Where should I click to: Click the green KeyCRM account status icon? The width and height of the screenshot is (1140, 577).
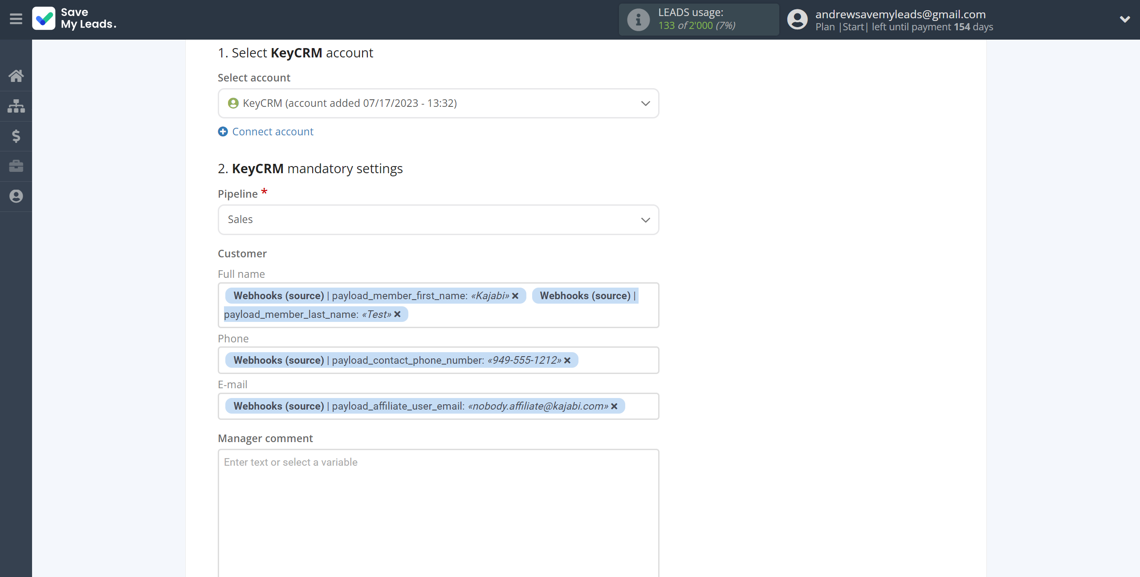[x=233, y=103]
